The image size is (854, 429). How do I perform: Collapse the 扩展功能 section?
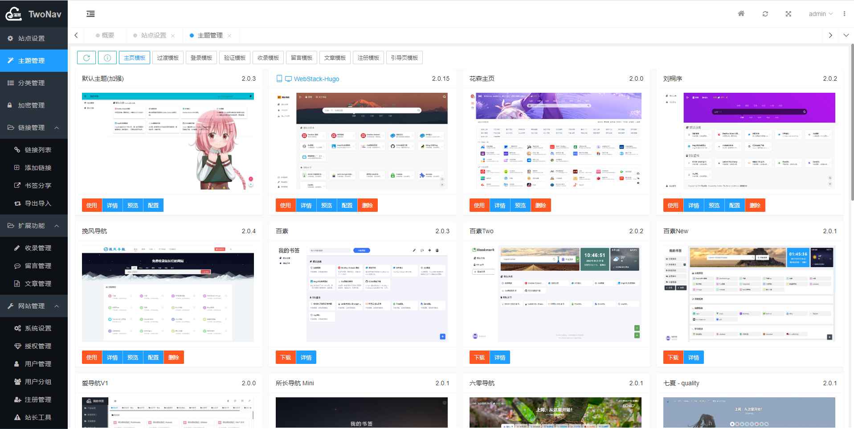[33, 226]
